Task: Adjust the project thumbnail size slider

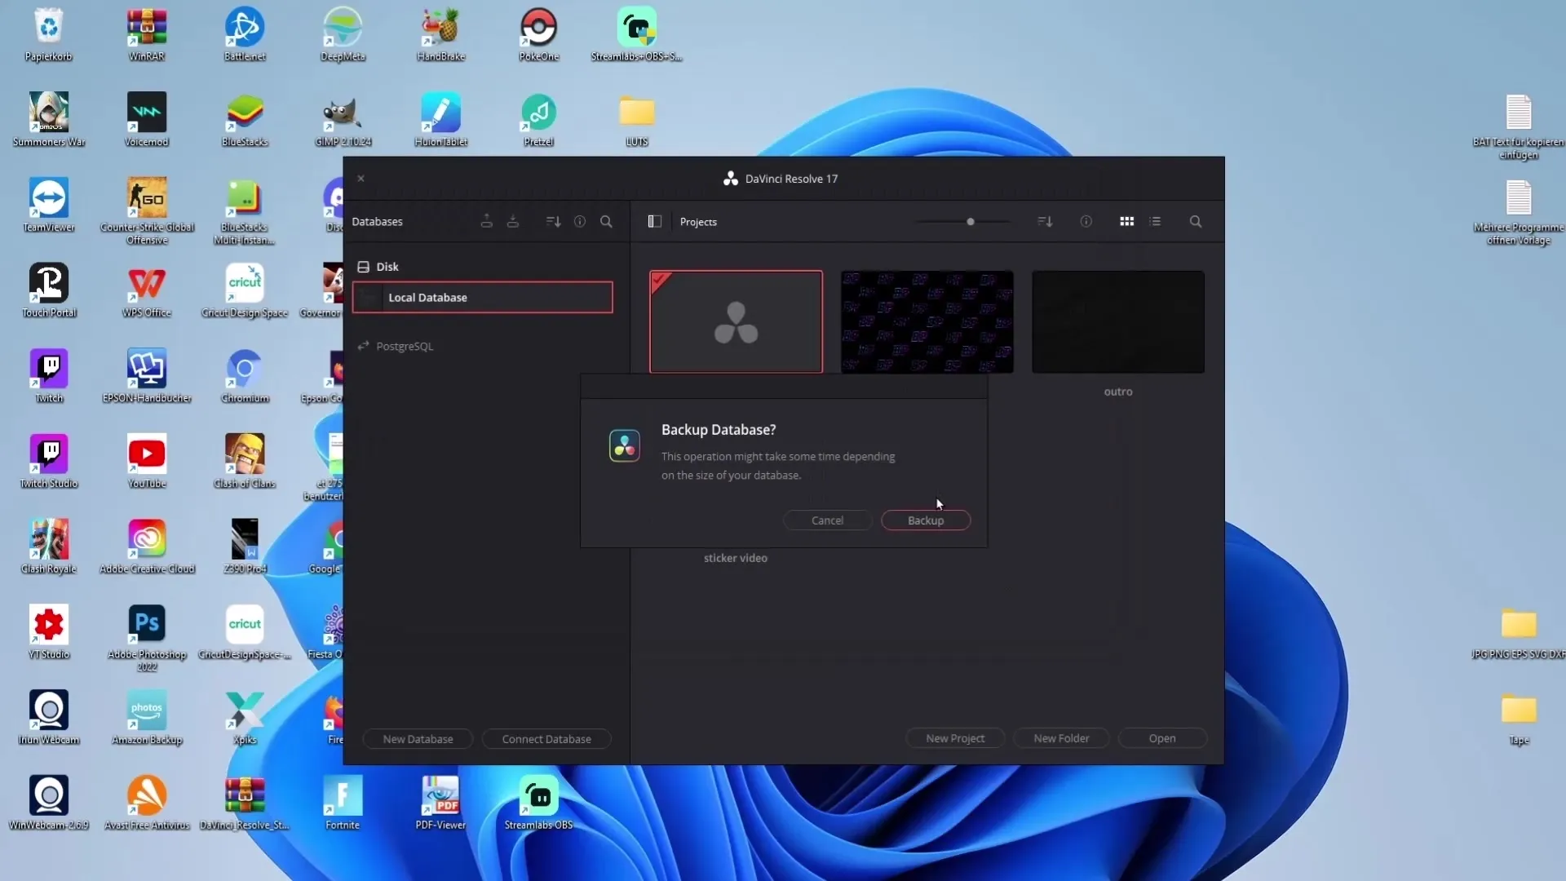Action: (x=963, y=221)
